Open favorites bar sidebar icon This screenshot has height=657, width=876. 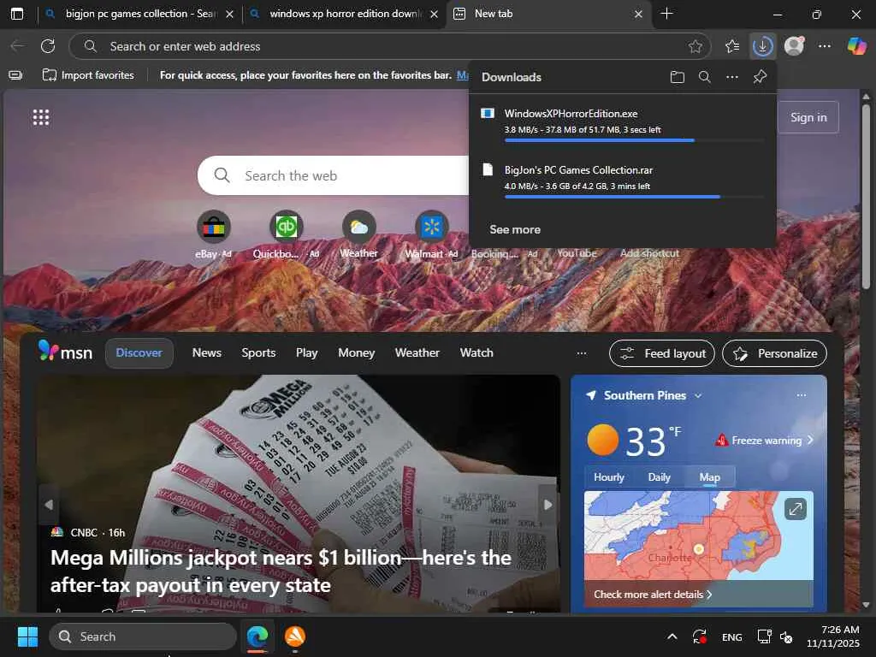pos(15,75)
